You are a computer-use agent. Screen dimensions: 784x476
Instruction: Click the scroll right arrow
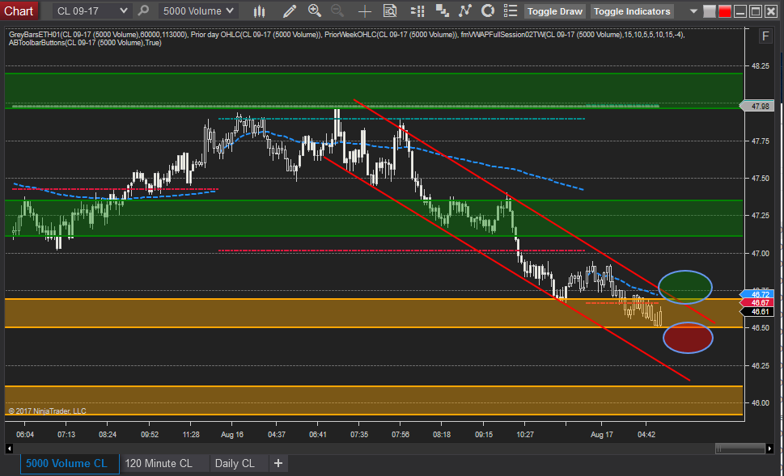point(770,449)
